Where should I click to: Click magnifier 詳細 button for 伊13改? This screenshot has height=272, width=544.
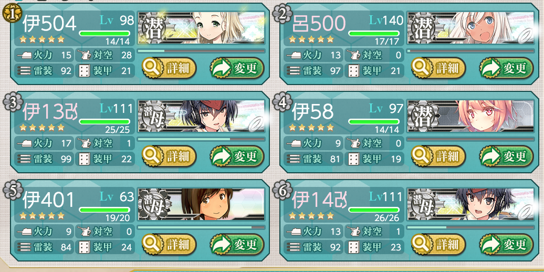coord(169,156)
